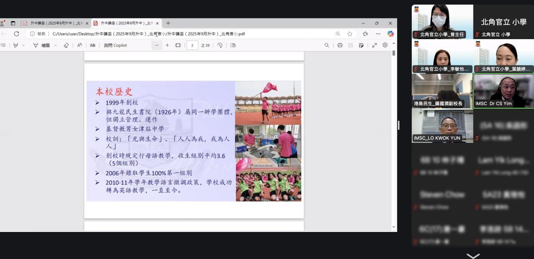Switch to the first PDF tab
The image size is (534, 259).
click(54, 23)
